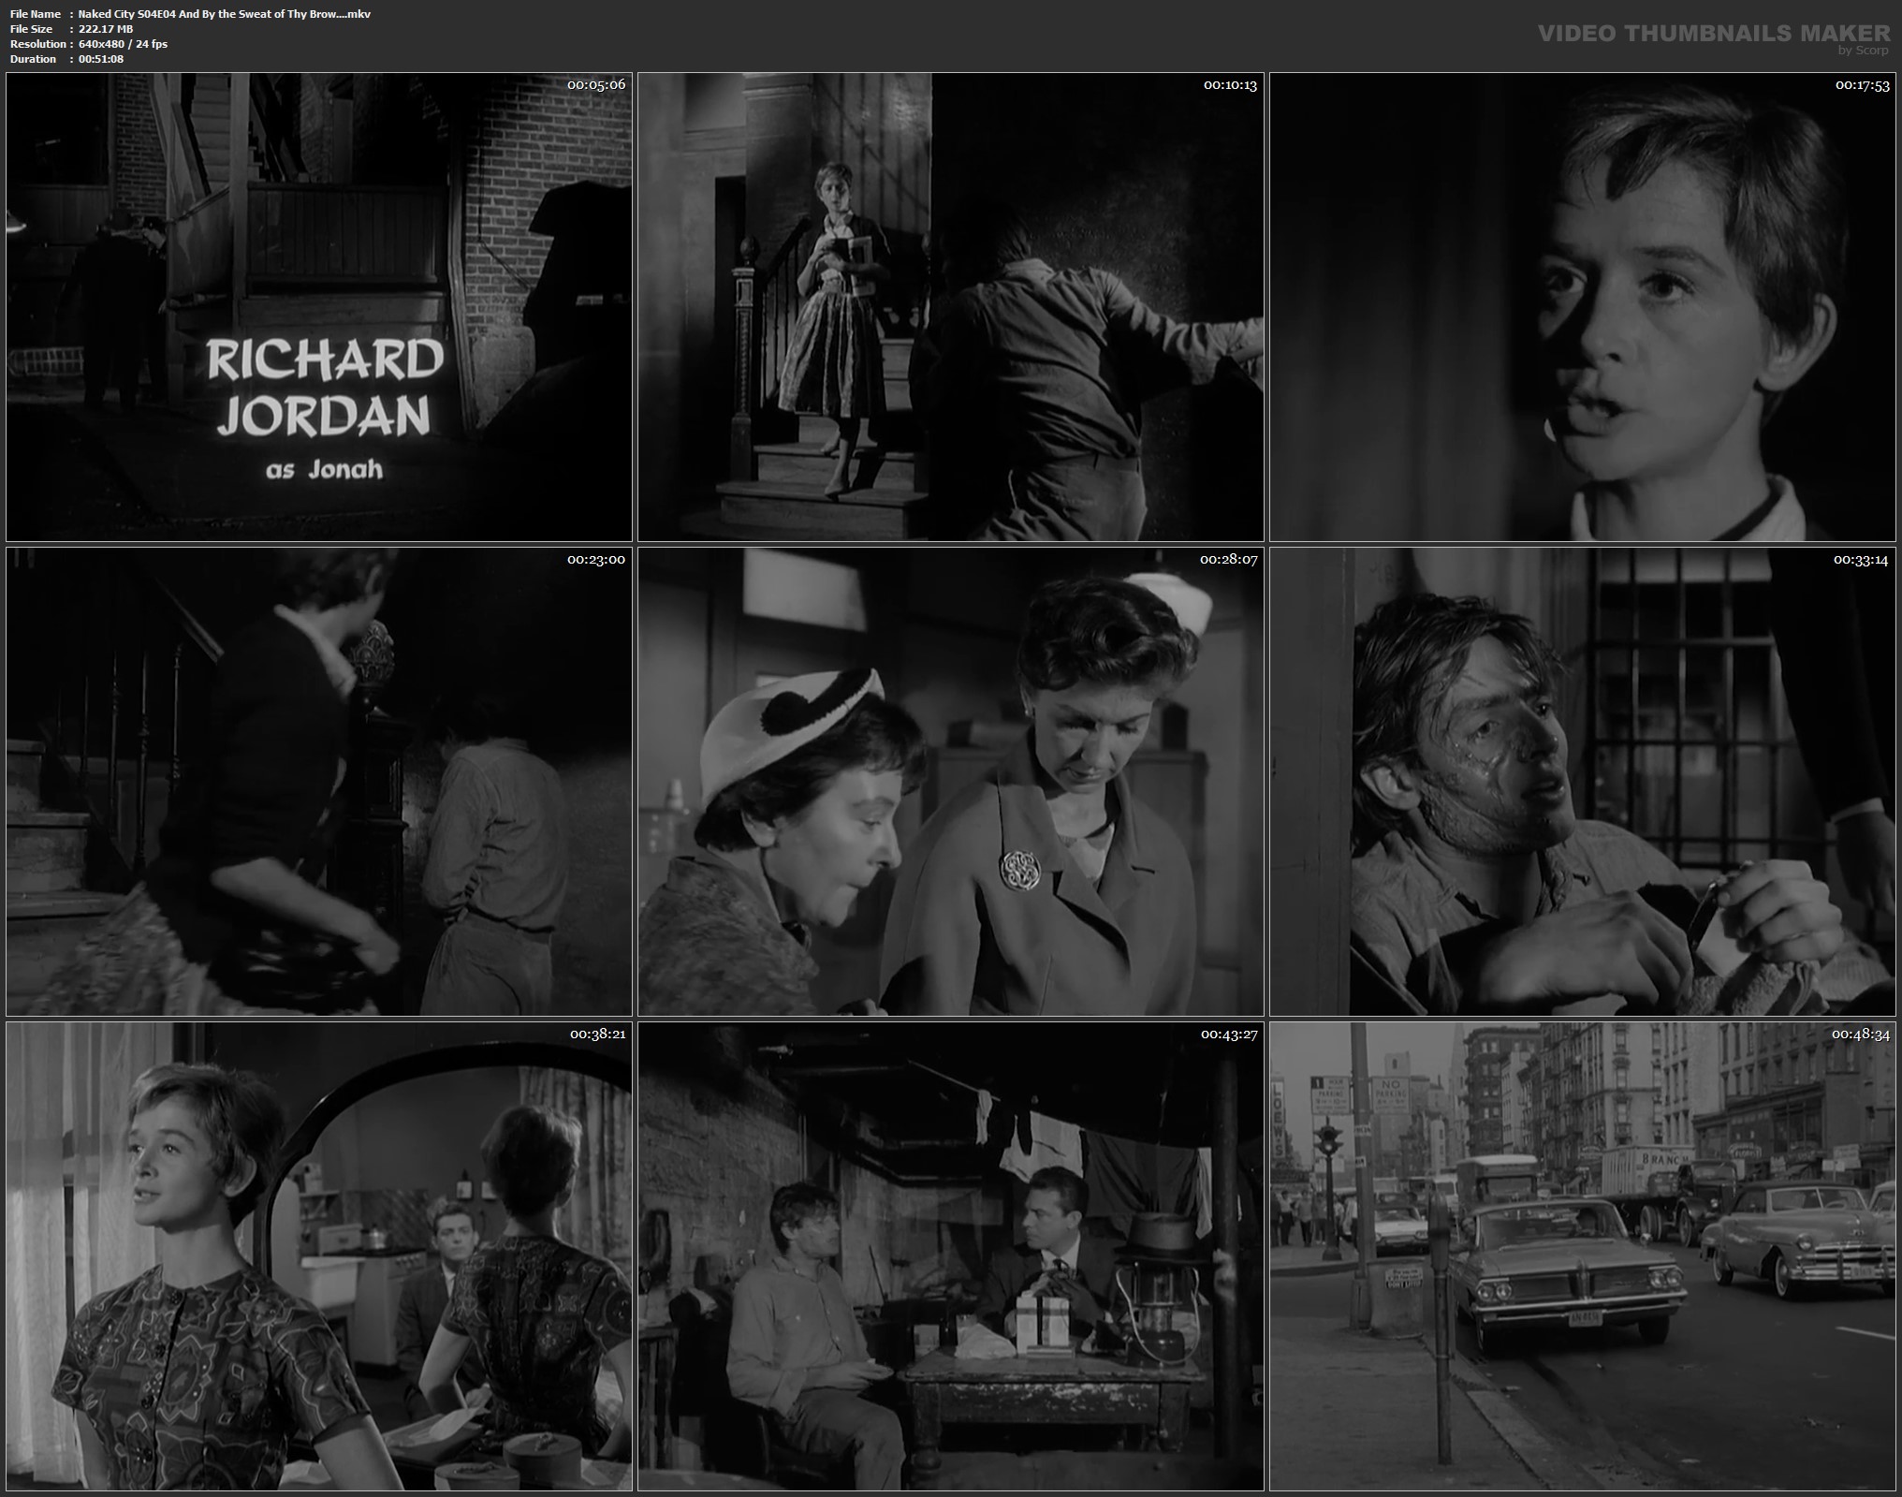Click the 00:48:34 timestamp label
Screen dimensions: 1902x1497
(x=1861, y=1035)
